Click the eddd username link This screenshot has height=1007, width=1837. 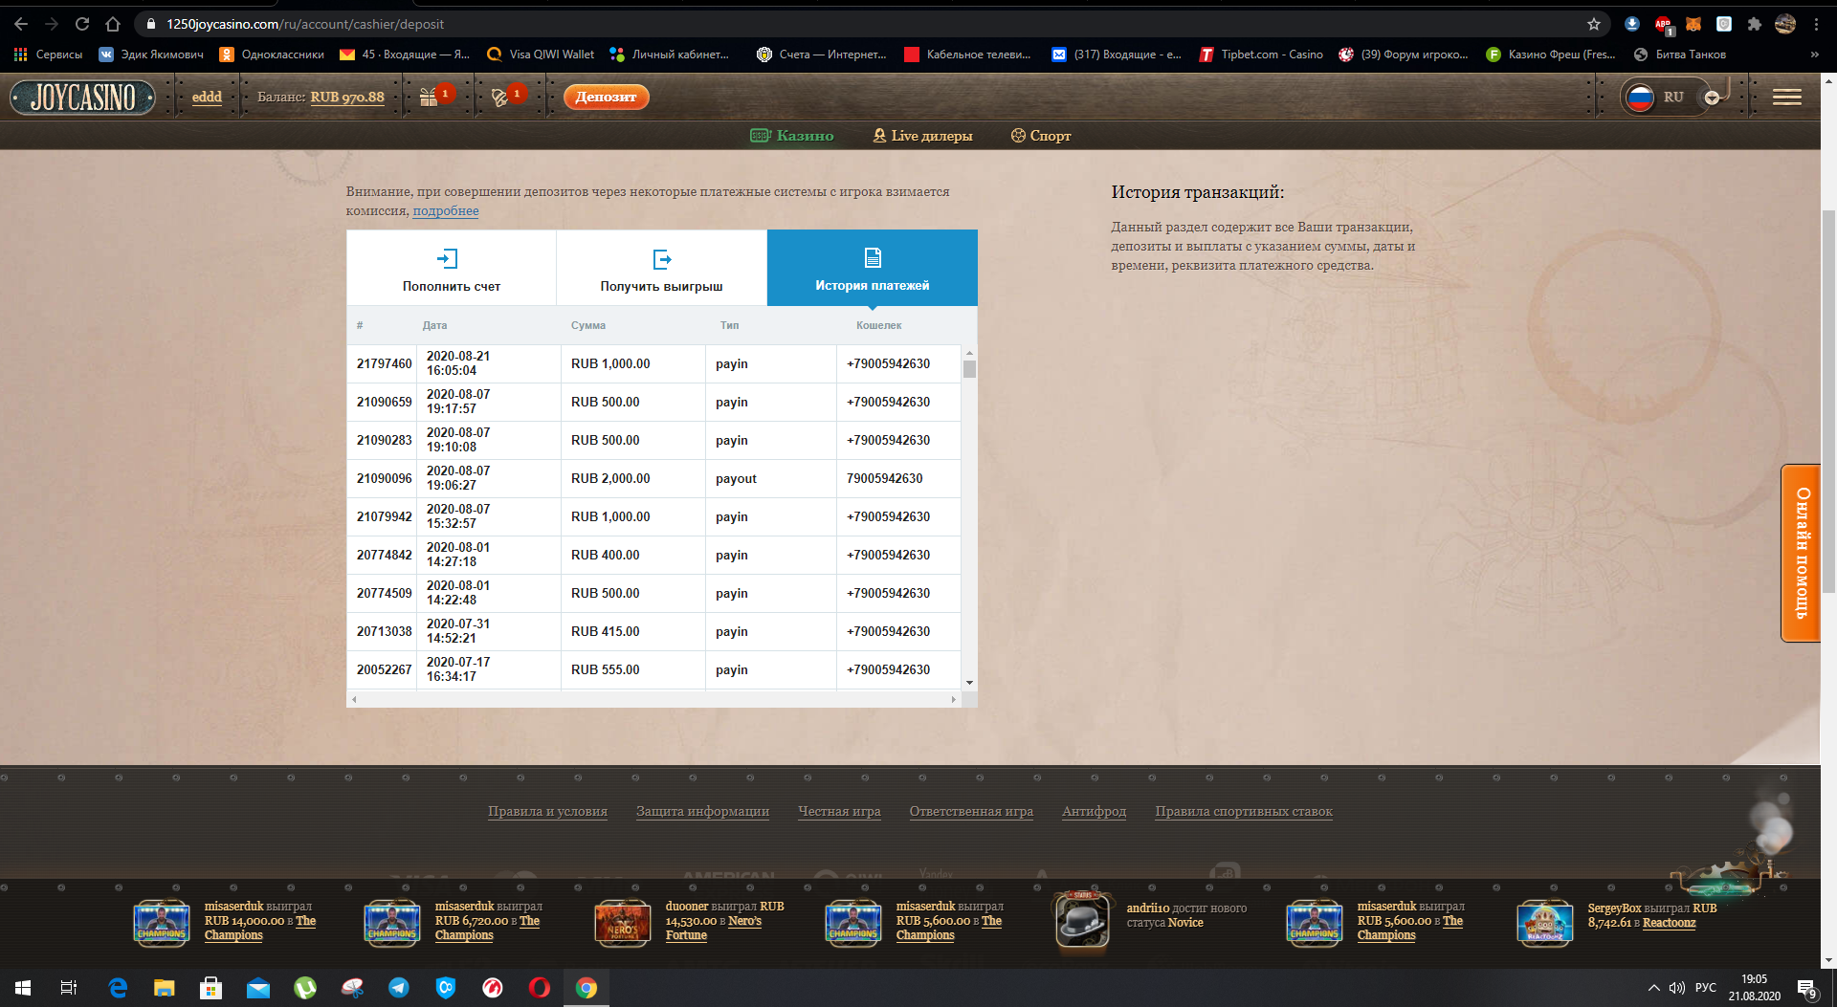point(207,97)
